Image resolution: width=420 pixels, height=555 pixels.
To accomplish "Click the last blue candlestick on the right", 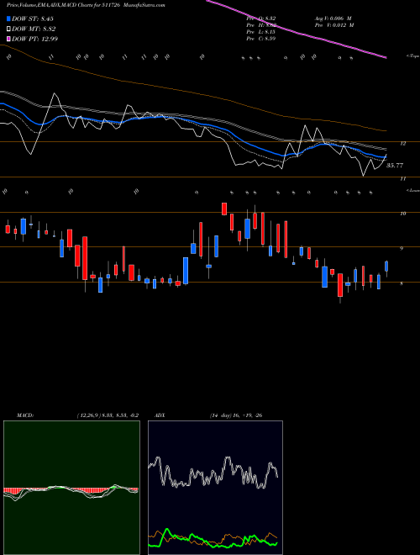I will point(386,267).
